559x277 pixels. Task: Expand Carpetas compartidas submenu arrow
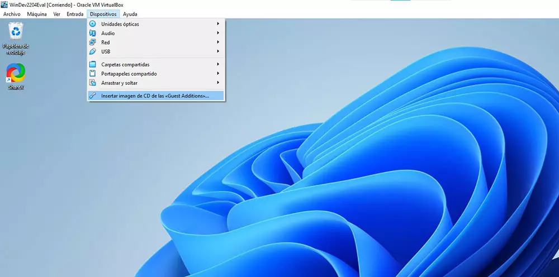[x=218, y=64]
